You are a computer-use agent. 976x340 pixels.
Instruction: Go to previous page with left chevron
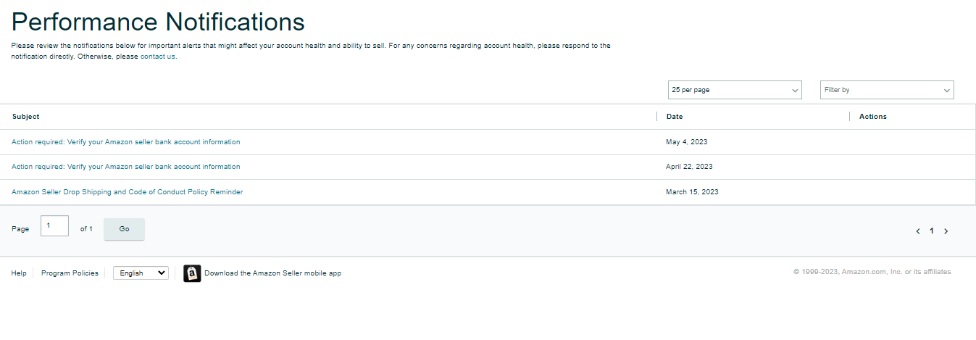918,231
